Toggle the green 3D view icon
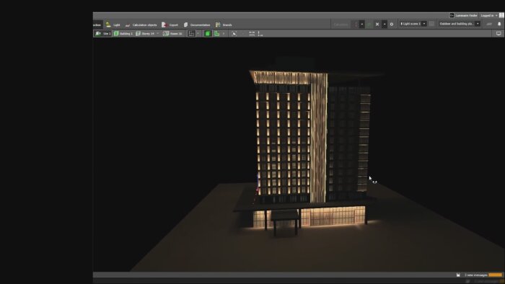The height and width of the screenshot is (284, 505). tap(208, 33)
